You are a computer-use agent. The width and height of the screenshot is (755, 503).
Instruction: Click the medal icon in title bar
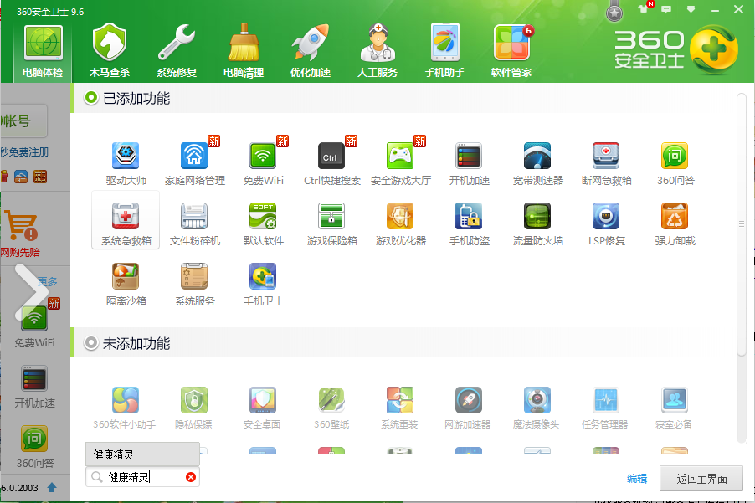coord(614,12)
